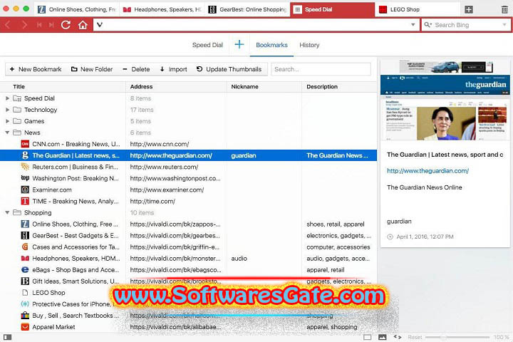The height and width of the screenshot is (342, 513).
Task: Open the address bar dropdown arrow
Action: pos(413,25)
